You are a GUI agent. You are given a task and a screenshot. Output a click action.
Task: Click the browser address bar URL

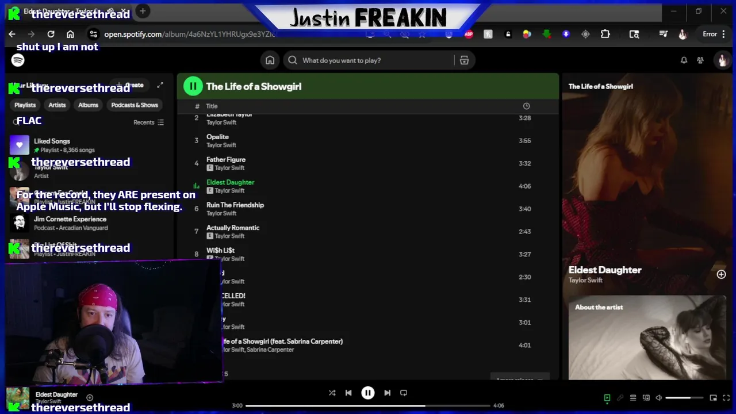tap(190, 34)
